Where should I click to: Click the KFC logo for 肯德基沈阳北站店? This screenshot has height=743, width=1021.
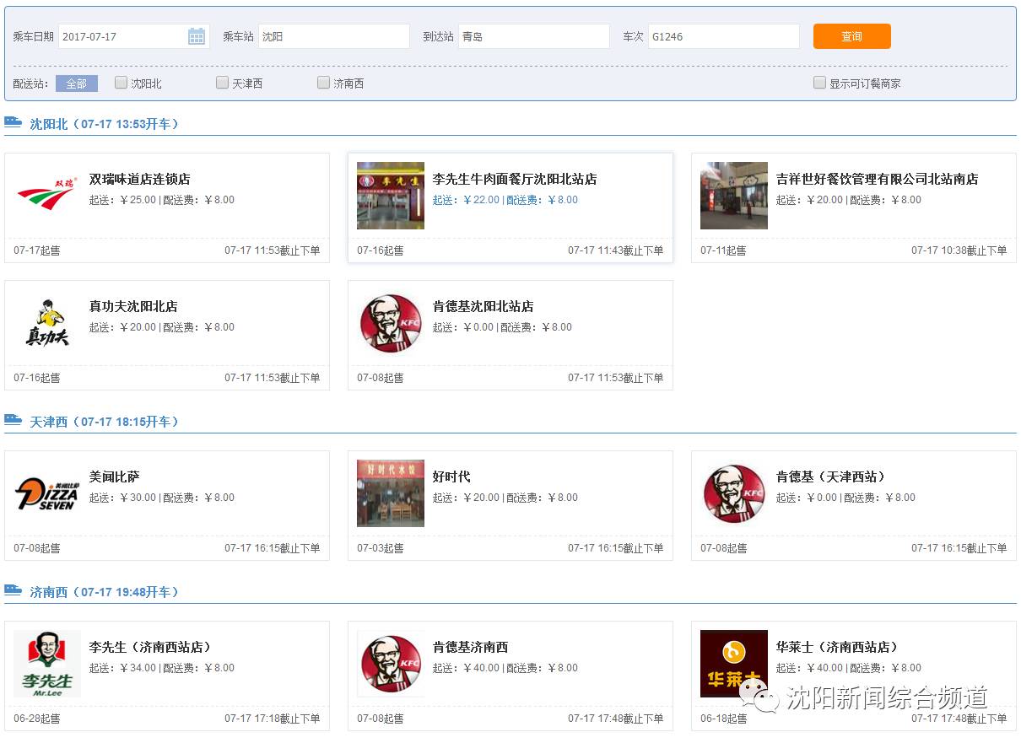(x=390, y=322)
